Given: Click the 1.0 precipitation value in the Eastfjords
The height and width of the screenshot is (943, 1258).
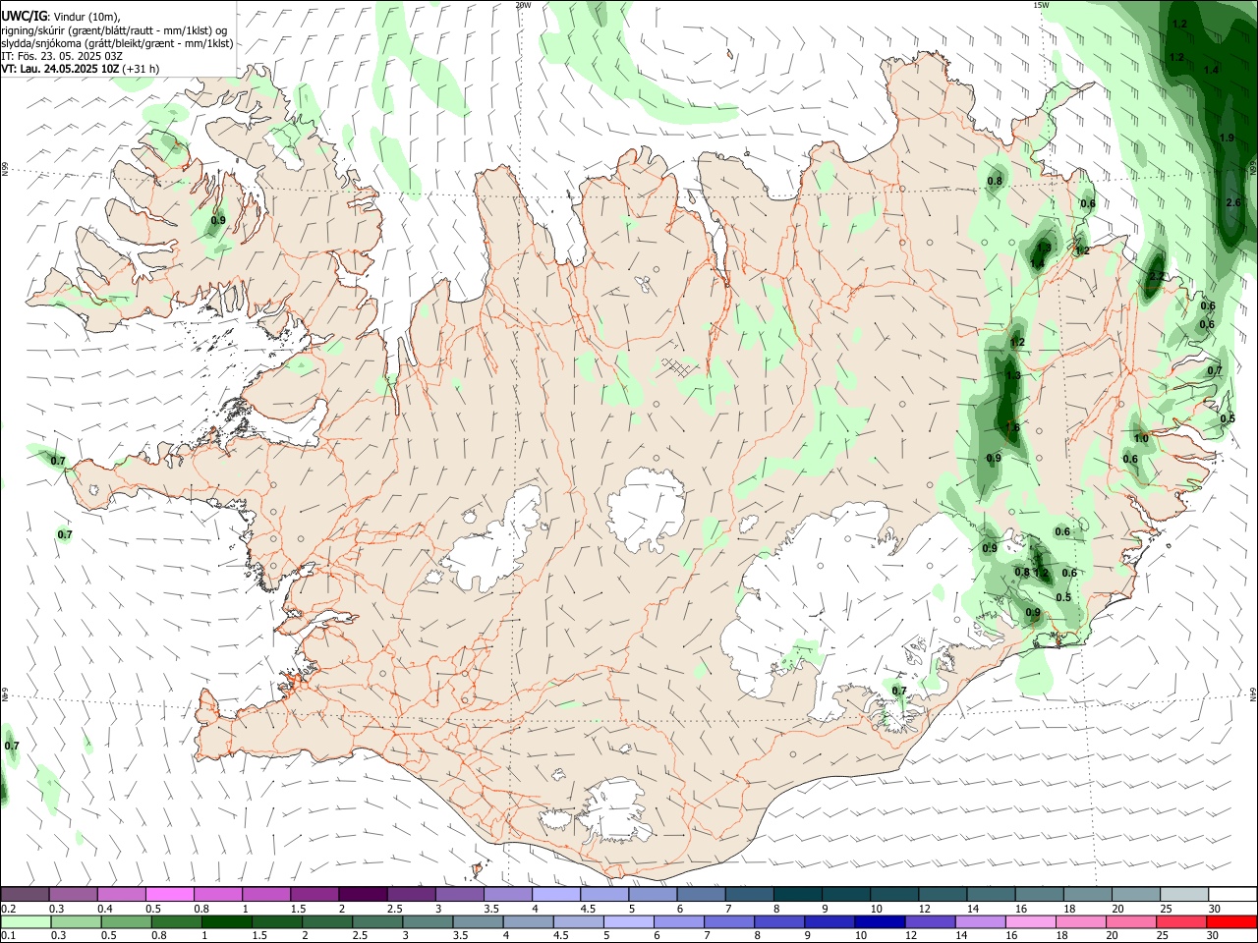Looking at the screenshot, I should 1141,439.
